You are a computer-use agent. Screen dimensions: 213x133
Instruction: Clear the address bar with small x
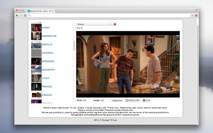point(192,16)
